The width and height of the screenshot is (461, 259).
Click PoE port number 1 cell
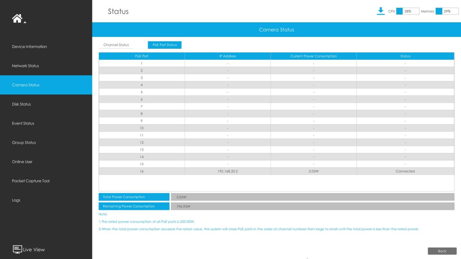[142, 63]
